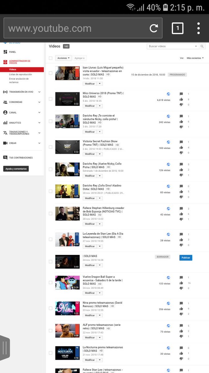Image resolution: width=209 pixels, height=373 pixels.
Task: Expand the Comunidad section chevron
Action: [x=39, y=102]
